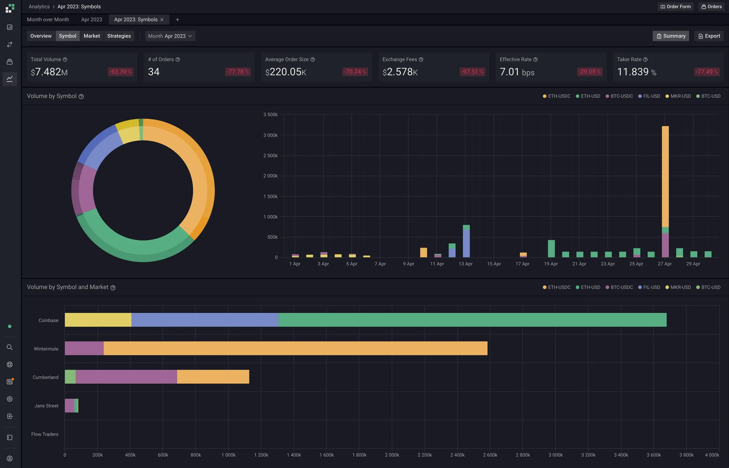The height and width of the screenshot is (468, 729).
Task: Click the user profile icon at bottom
Action: point(10,459)
